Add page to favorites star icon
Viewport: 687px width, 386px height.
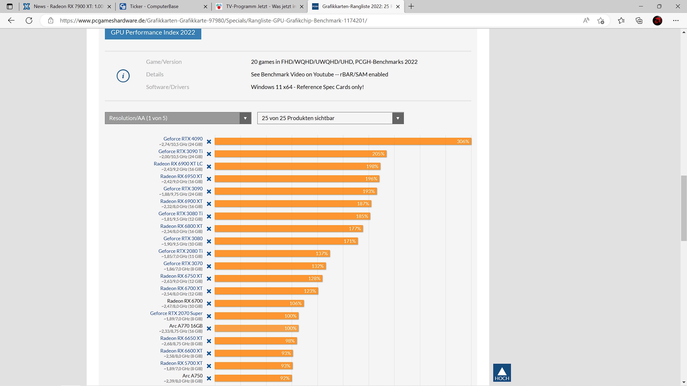pos(601,20)
